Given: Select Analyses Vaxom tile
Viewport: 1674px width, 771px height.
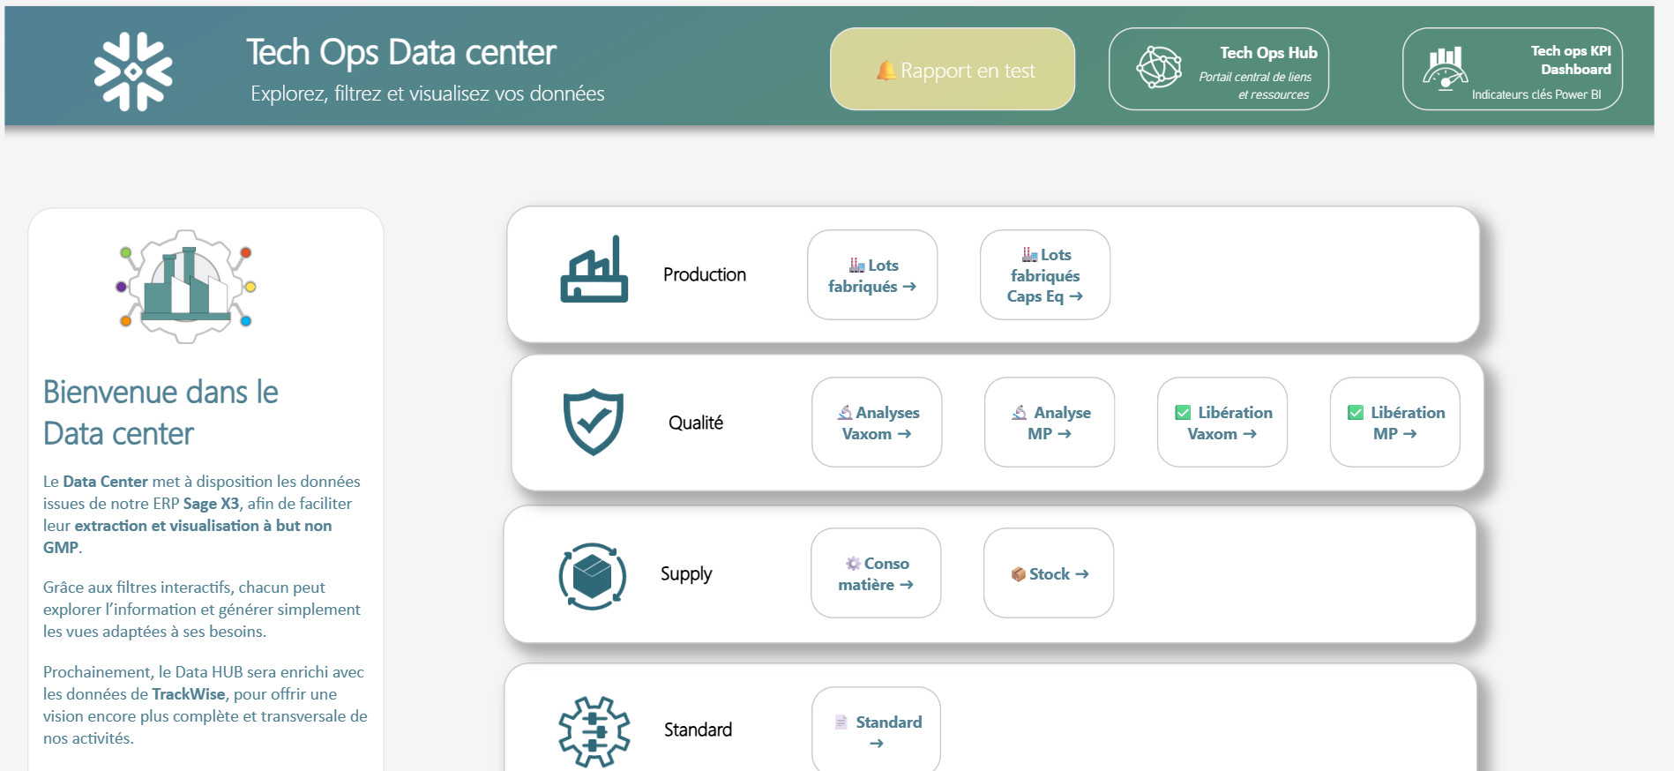Looking at the screenshot, I should (876, 423).
